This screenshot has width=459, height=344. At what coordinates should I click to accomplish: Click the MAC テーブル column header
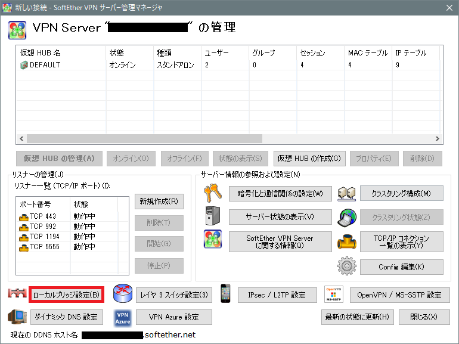point(368,53)
